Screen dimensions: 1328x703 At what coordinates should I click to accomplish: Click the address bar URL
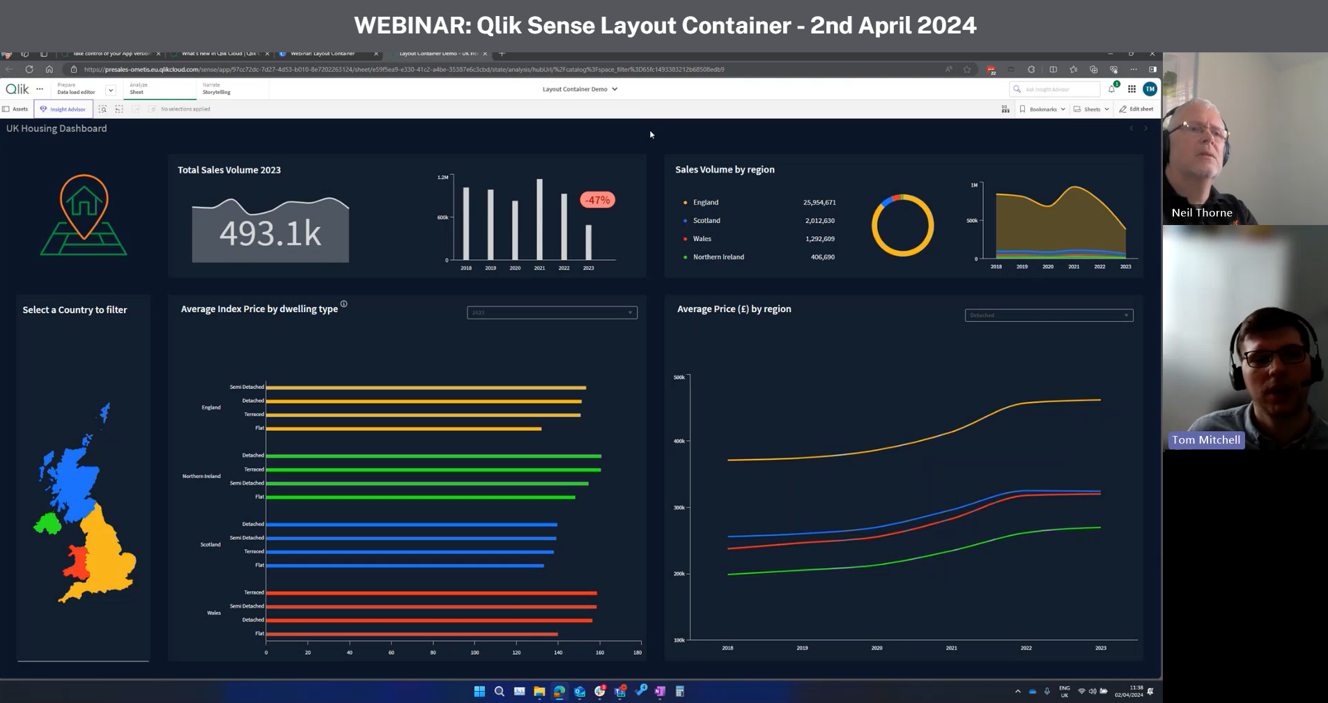(x=404, y=70)
